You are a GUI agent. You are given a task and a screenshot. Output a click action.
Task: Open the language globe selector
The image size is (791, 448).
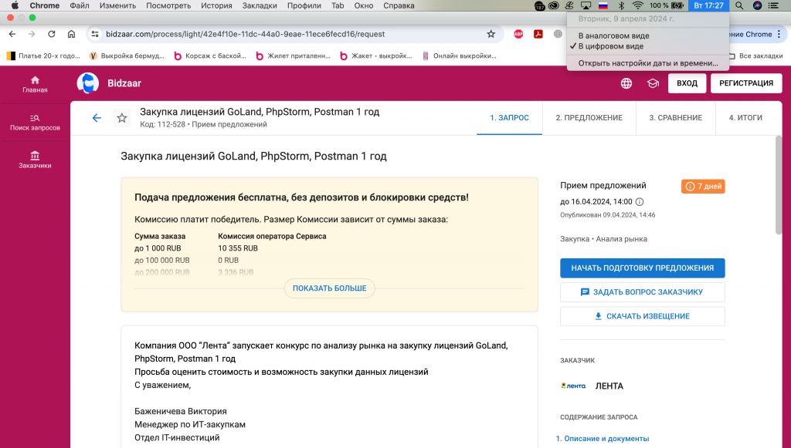coord(626,83)
